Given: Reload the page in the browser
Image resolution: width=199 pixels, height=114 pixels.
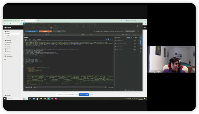Looking at the screenshot, I should 11,24.
